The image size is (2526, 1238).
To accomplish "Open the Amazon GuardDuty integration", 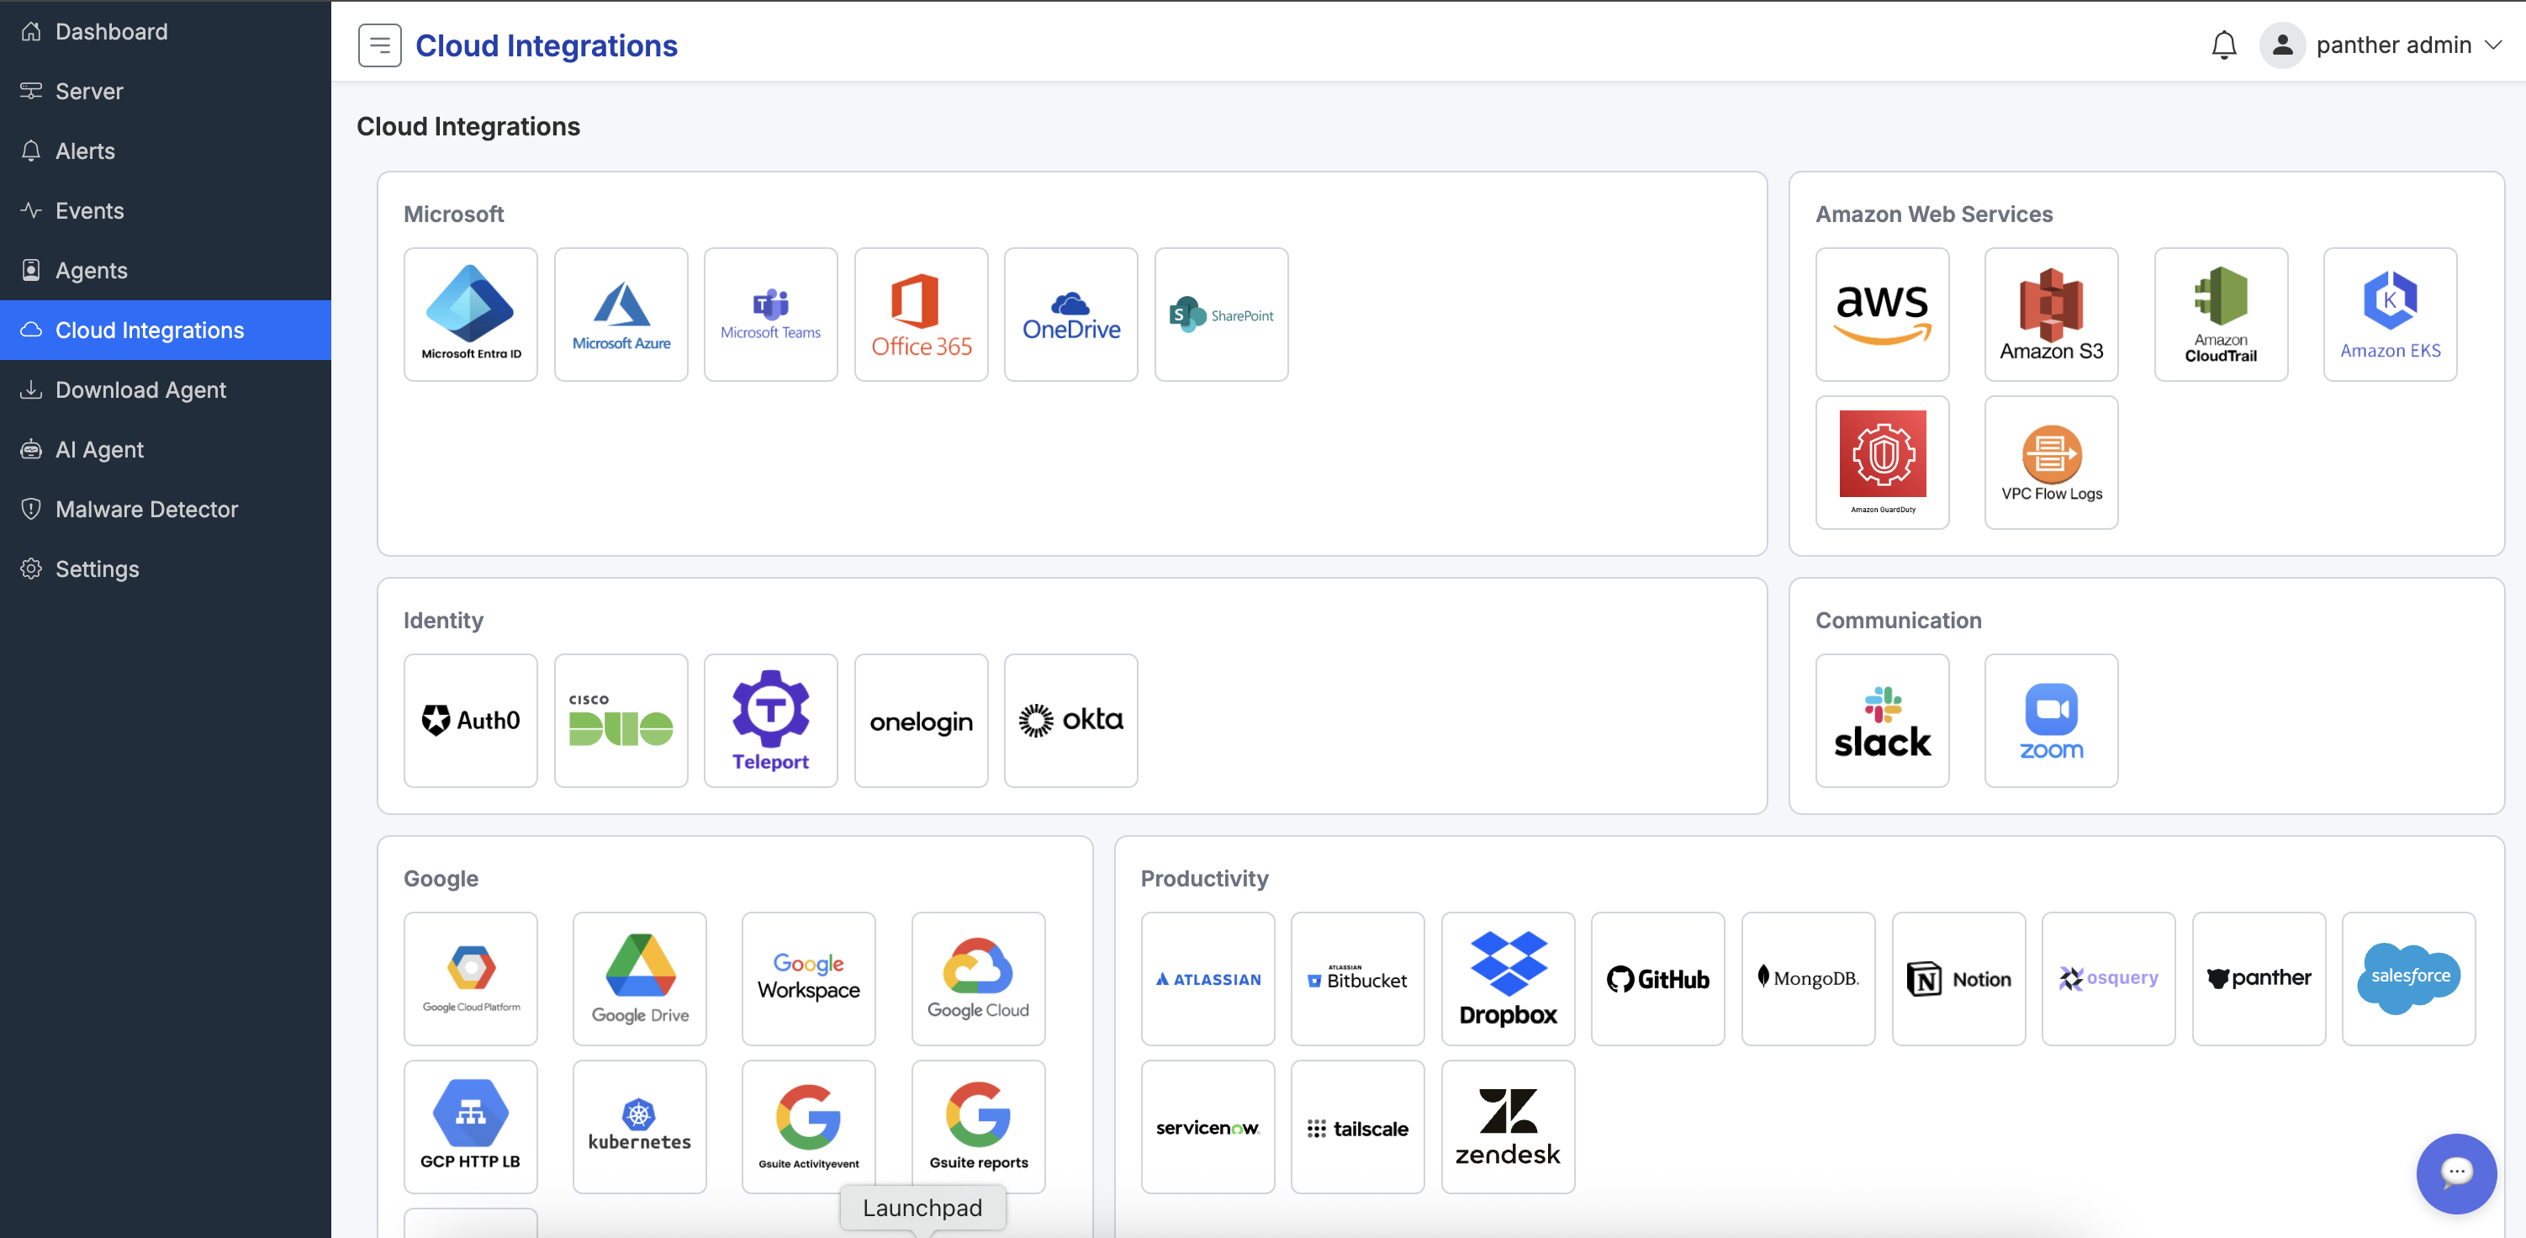I will pos(1882,462).
